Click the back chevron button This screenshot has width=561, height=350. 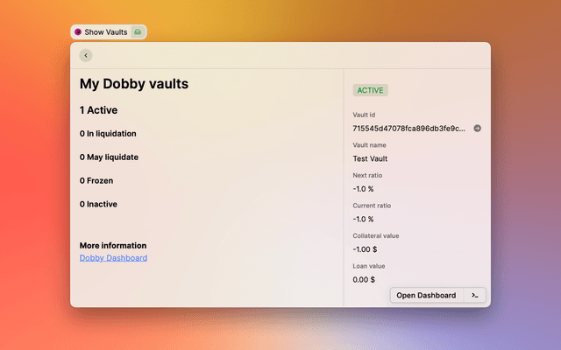(85, 55)
